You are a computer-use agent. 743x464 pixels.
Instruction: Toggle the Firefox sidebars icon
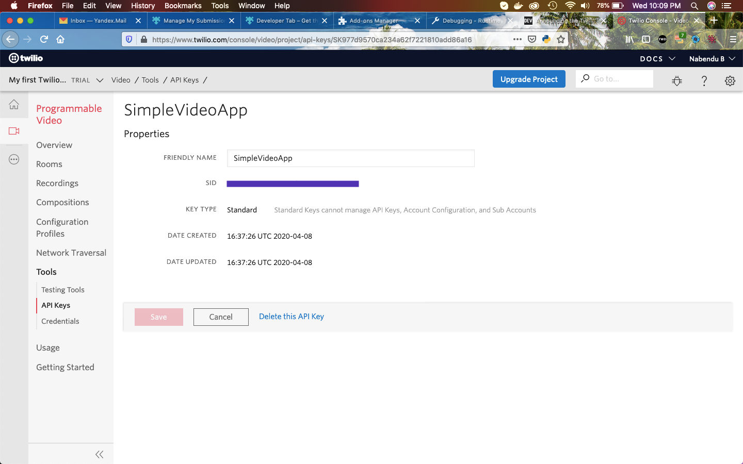pyautogui.click(x=646, y=39)
